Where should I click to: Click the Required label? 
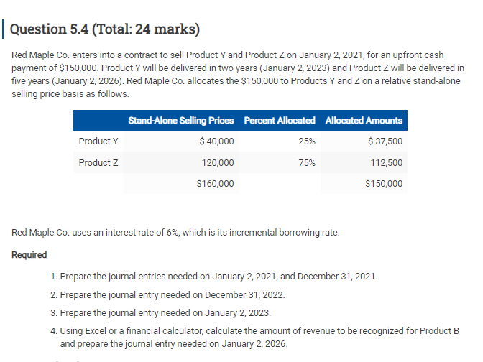pos(29,255)
